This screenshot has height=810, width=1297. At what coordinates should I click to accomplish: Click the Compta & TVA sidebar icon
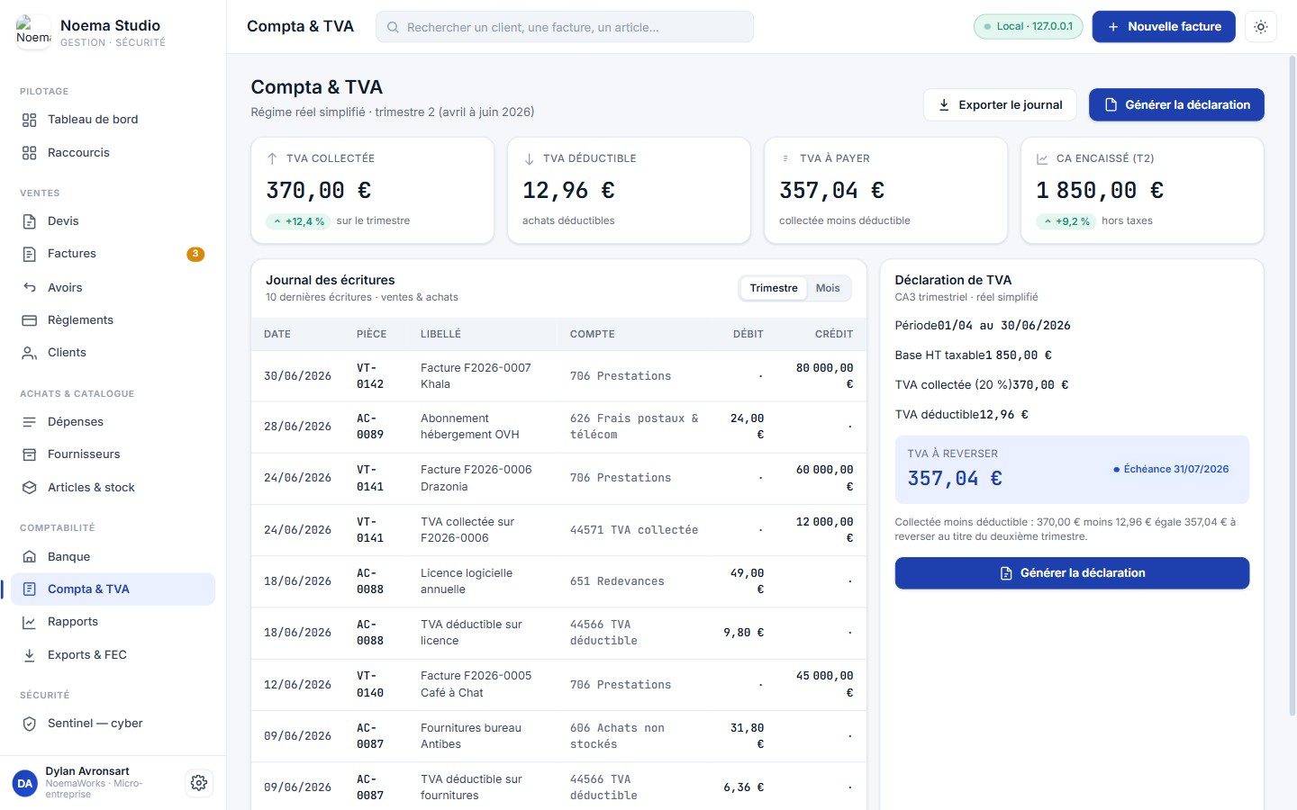pyautogui.click(x=30, y=589)
